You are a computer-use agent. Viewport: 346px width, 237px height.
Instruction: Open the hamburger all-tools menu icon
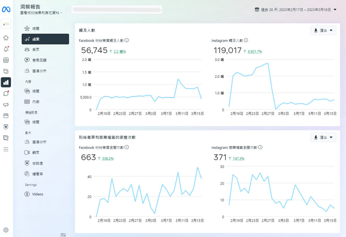6,149
